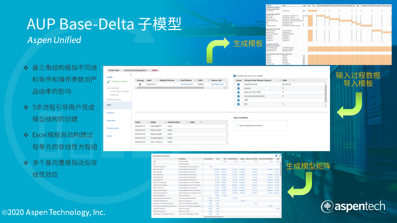Screen dimensions: 397x223
Task: Open the Material Service column dropdown
Action: coord(178,80)
